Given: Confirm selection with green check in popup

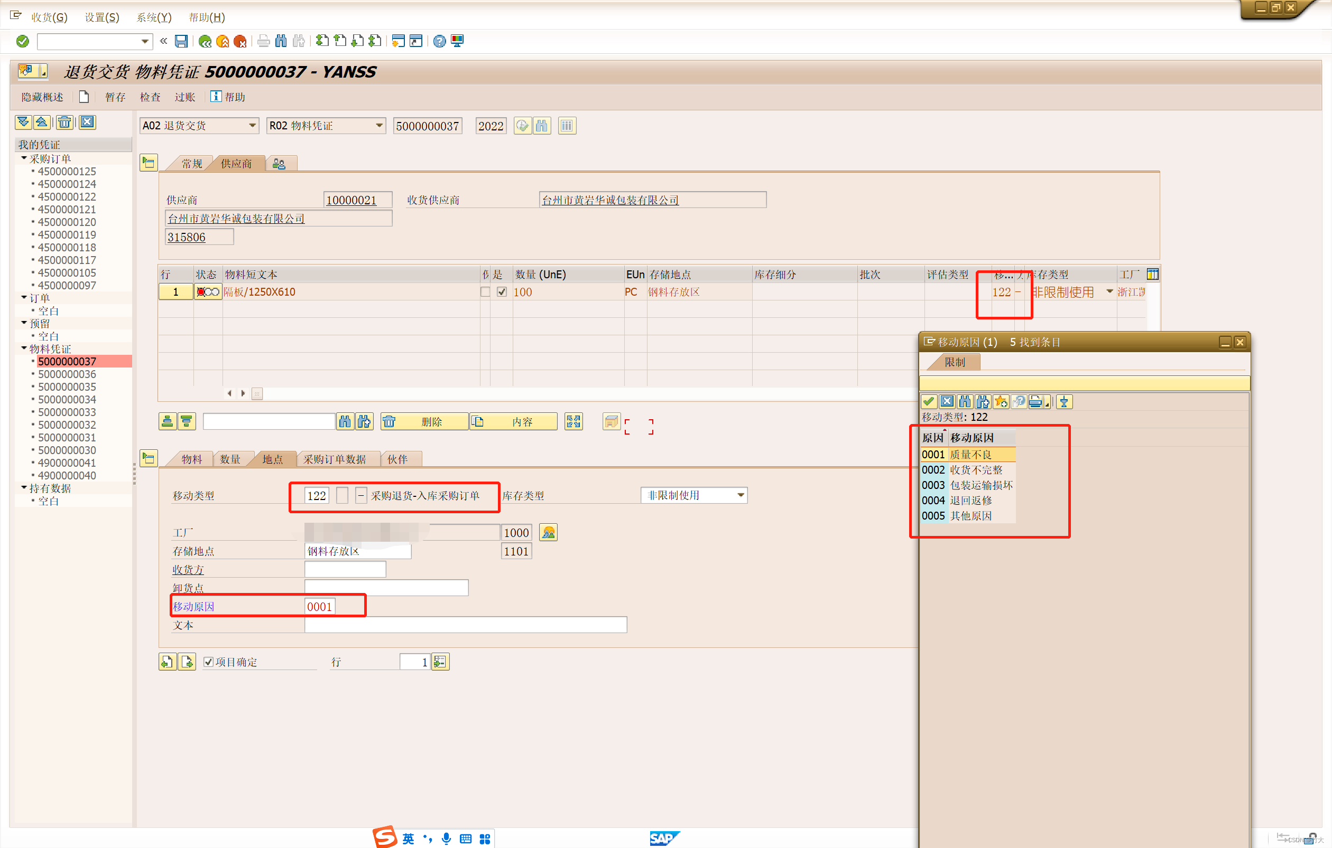Looking at the screenshot, I should [x=929, y=402].
